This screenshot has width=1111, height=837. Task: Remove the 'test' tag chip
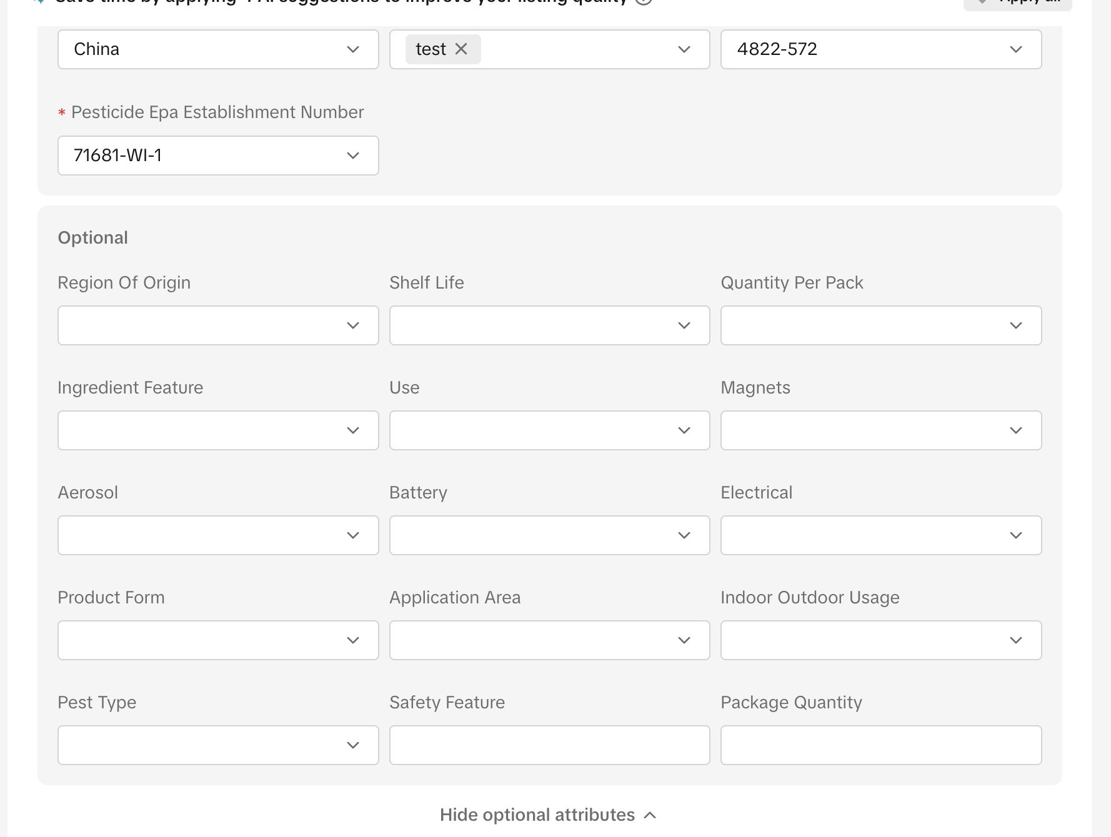click(x=461, y=49)
